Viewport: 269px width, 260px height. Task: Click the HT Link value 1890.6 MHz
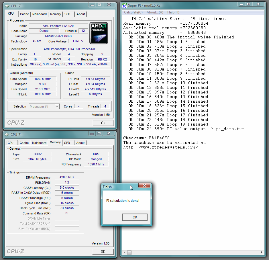[x=43, y=94]
